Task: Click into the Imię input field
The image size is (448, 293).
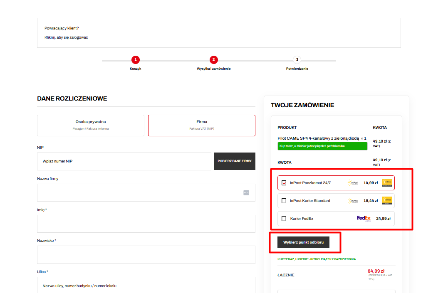Action: click(x=146, y=224)
